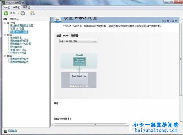The height and width of the screenshot is (135, 183).
Task: Open the 系统信息 link
Action: tap(12, 131)
